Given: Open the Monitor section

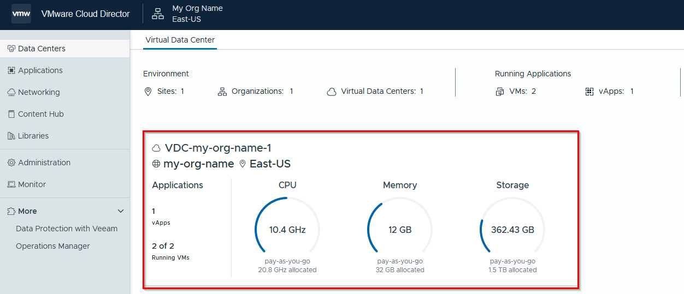Looking at the screenshot, I should [65, 184].
